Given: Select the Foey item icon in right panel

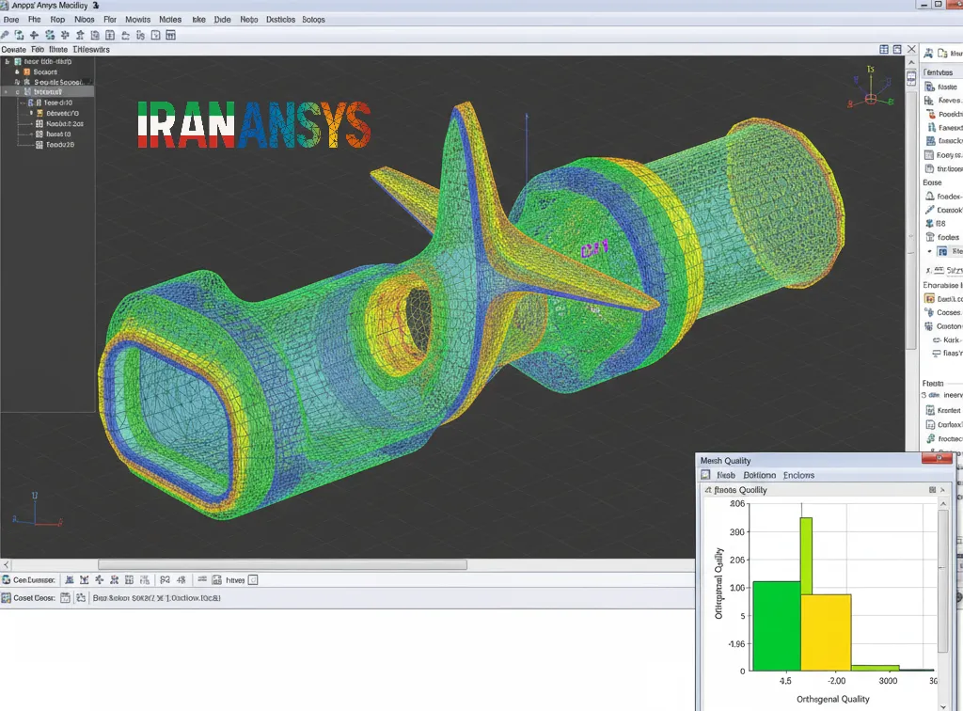Looking at the screenshot, I should 929,155.
